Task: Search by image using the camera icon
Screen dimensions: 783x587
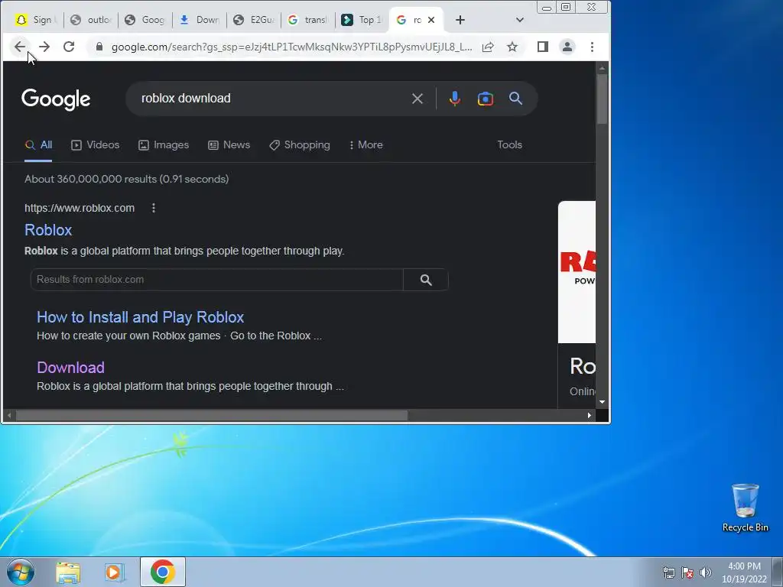Action: point(486,99)
